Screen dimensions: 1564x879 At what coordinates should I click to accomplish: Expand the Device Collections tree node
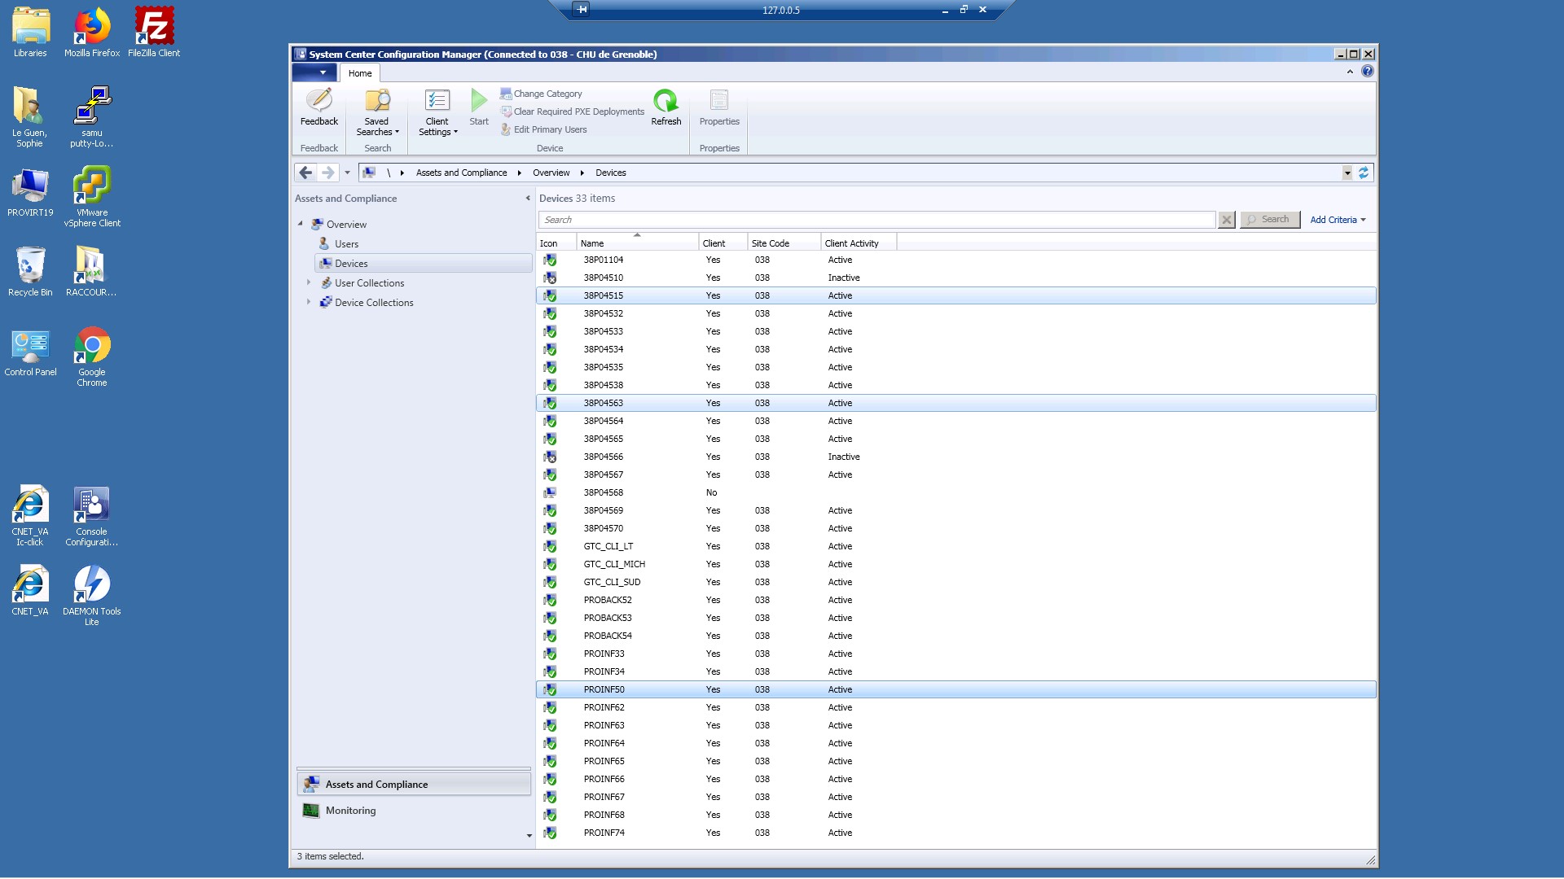(309, 302)
